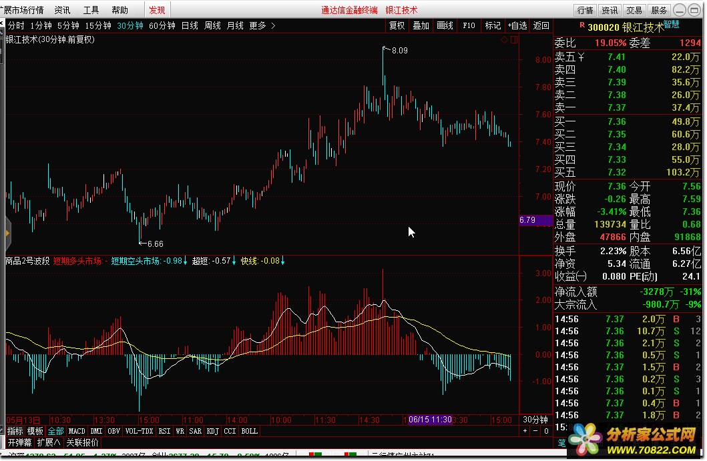Select the 笔 tab below the trade list

click(x=562, y=442)
